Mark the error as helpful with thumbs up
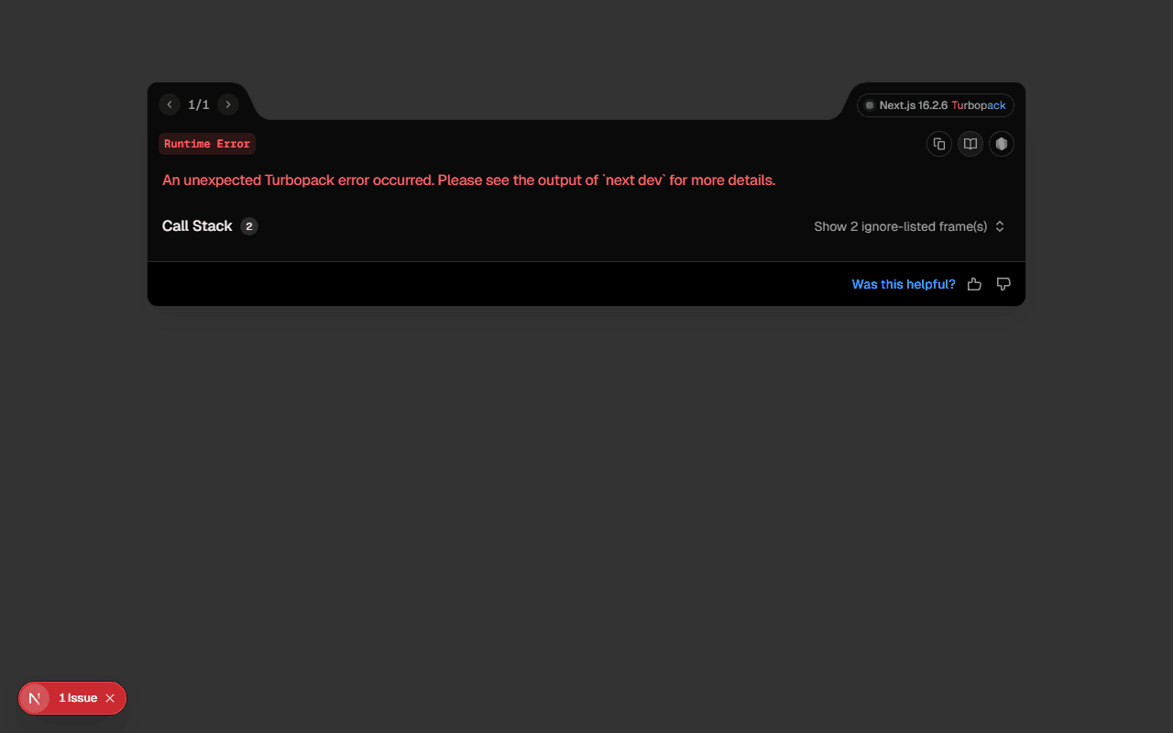Image resolution: width=1173 pixels, height=733 pixels. 974,284
